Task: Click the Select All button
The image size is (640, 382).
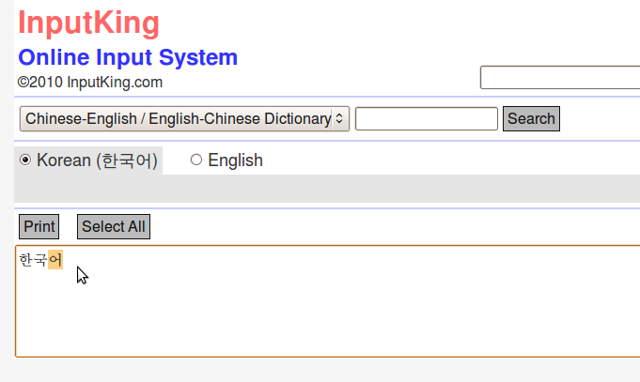Action: tap(114, 226)
